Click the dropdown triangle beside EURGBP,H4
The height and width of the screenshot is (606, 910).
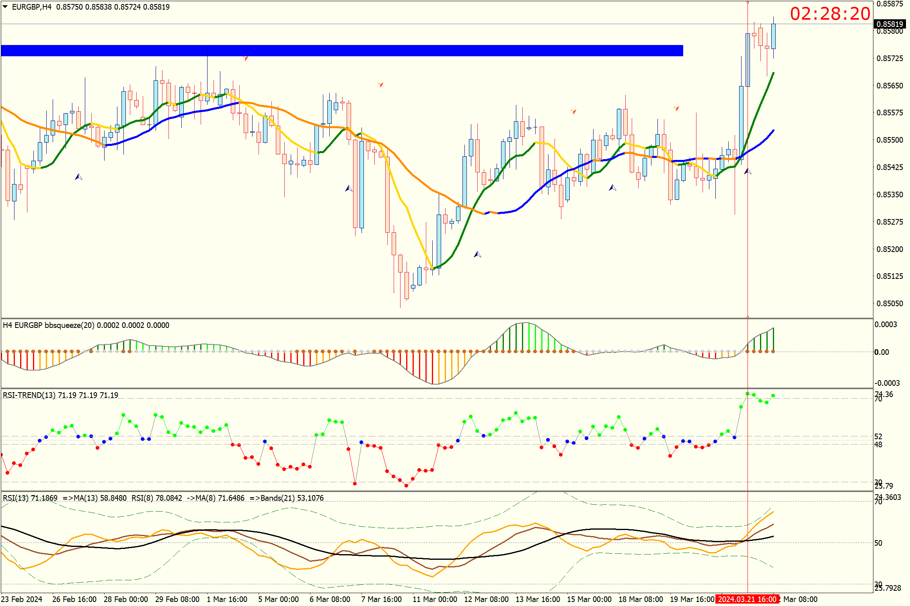(x=5, y=6)
